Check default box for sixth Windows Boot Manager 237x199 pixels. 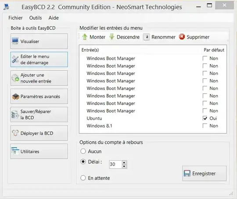pos(205,96)
